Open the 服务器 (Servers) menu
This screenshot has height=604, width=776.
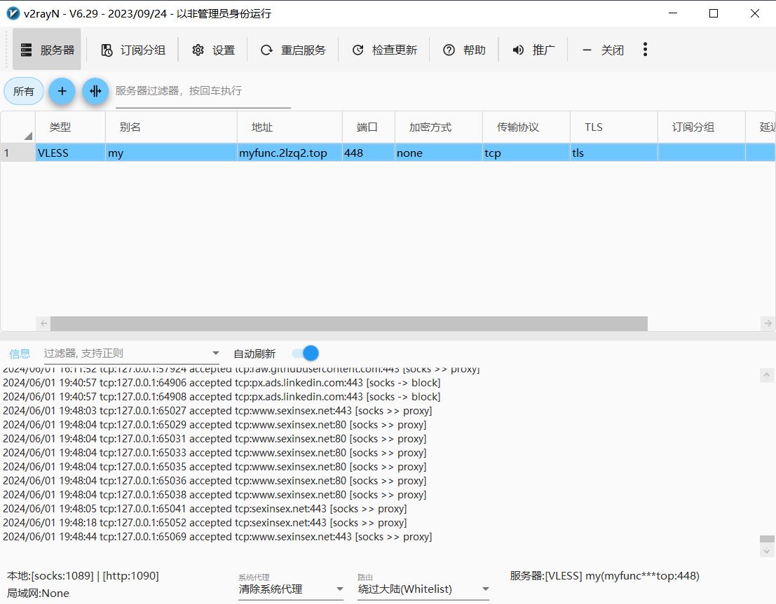point(47,50)
